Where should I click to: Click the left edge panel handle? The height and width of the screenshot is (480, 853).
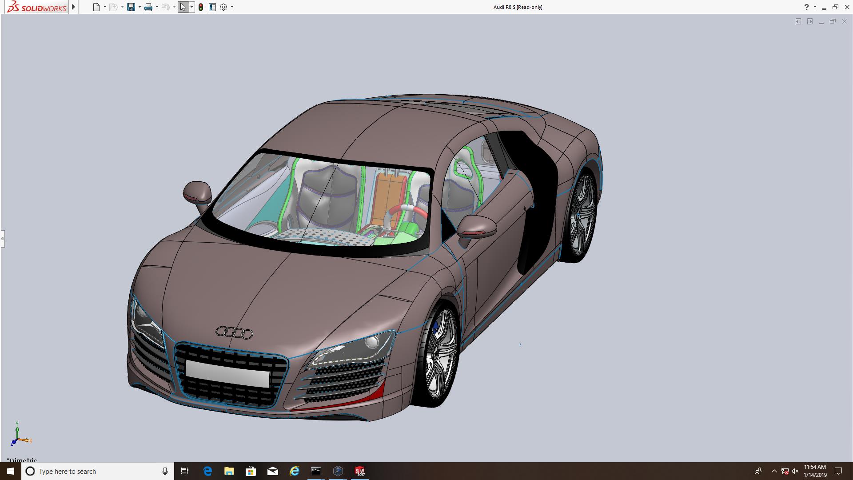[2, 239]
